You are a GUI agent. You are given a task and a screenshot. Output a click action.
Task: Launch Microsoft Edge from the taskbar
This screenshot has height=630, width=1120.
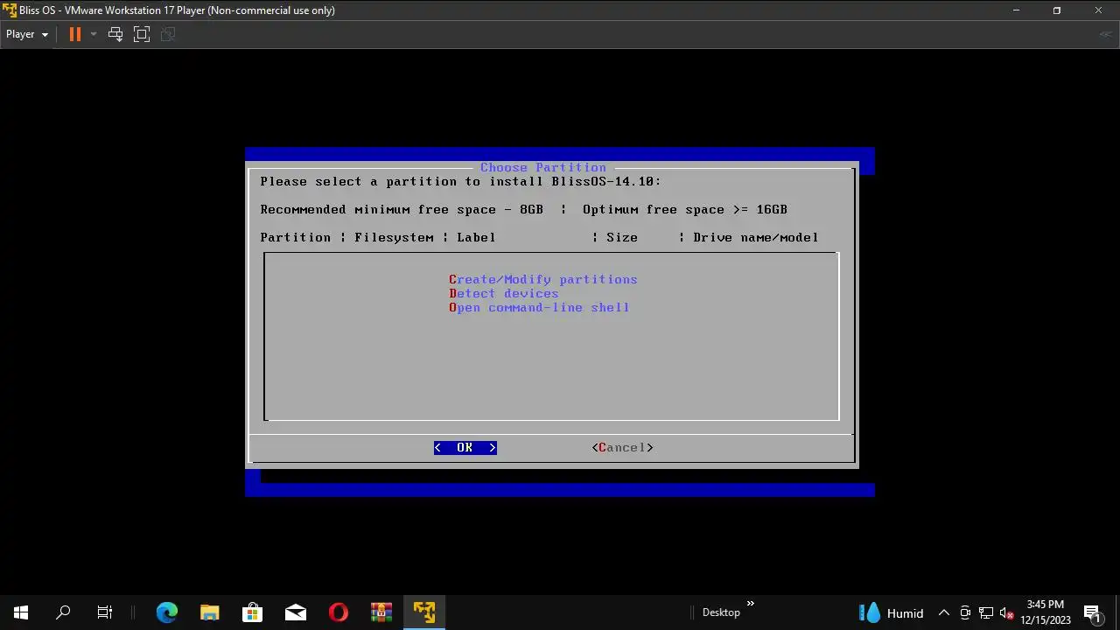pos(166,612)
